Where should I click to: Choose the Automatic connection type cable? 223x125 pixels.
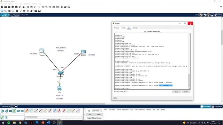pos(27,110)
